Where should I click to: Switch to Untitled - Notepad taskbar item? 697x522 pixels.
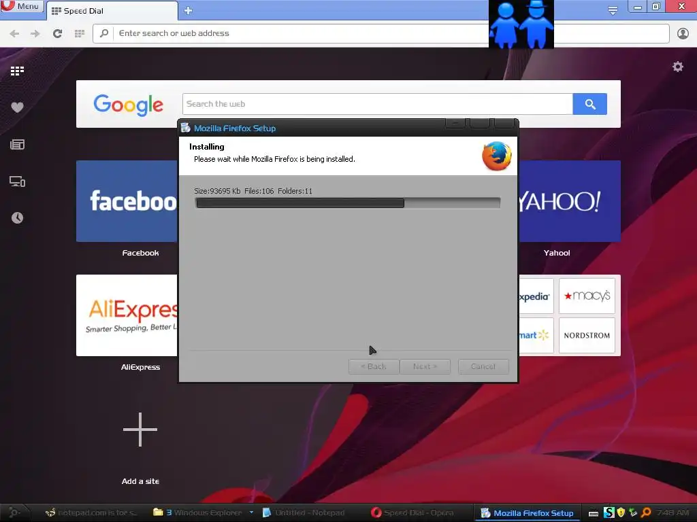pyautogui.click(x=304, y=512)
